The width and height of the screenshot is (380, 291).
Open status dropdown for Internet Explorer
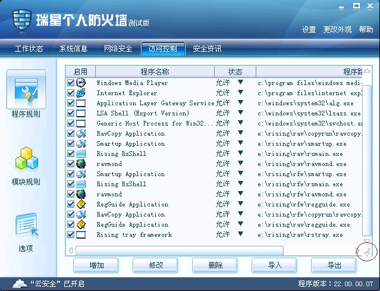(240, 92)
